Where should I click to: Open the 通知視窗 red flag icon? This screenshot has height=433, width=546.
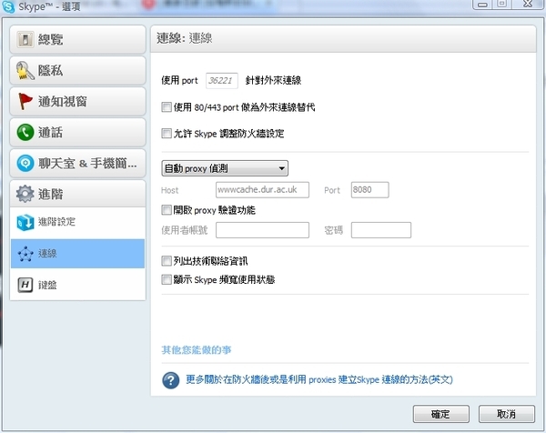tap(25, 101)
